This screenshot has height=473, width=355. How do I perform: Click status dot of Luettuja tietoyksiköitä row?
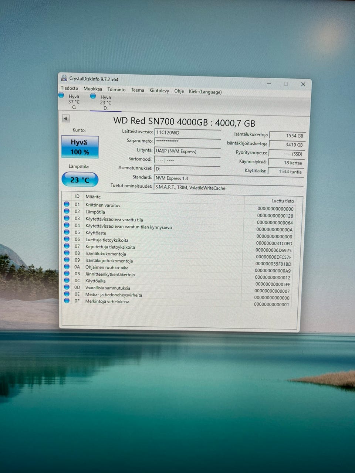point(67,239)
